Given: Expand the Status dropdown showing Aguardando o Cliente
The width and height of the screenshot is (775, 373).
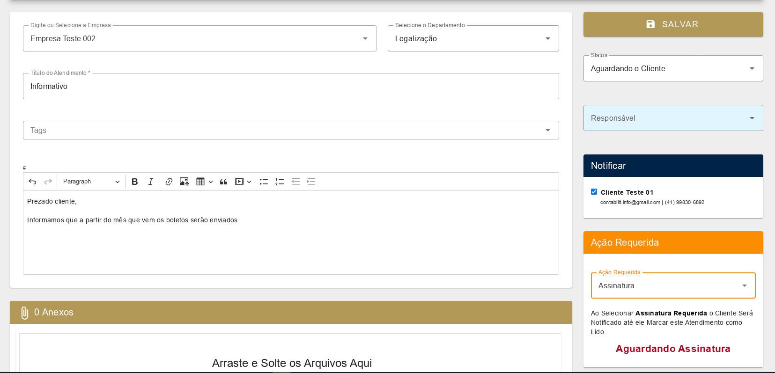Looking at the screenshot, I should point(672,68).
